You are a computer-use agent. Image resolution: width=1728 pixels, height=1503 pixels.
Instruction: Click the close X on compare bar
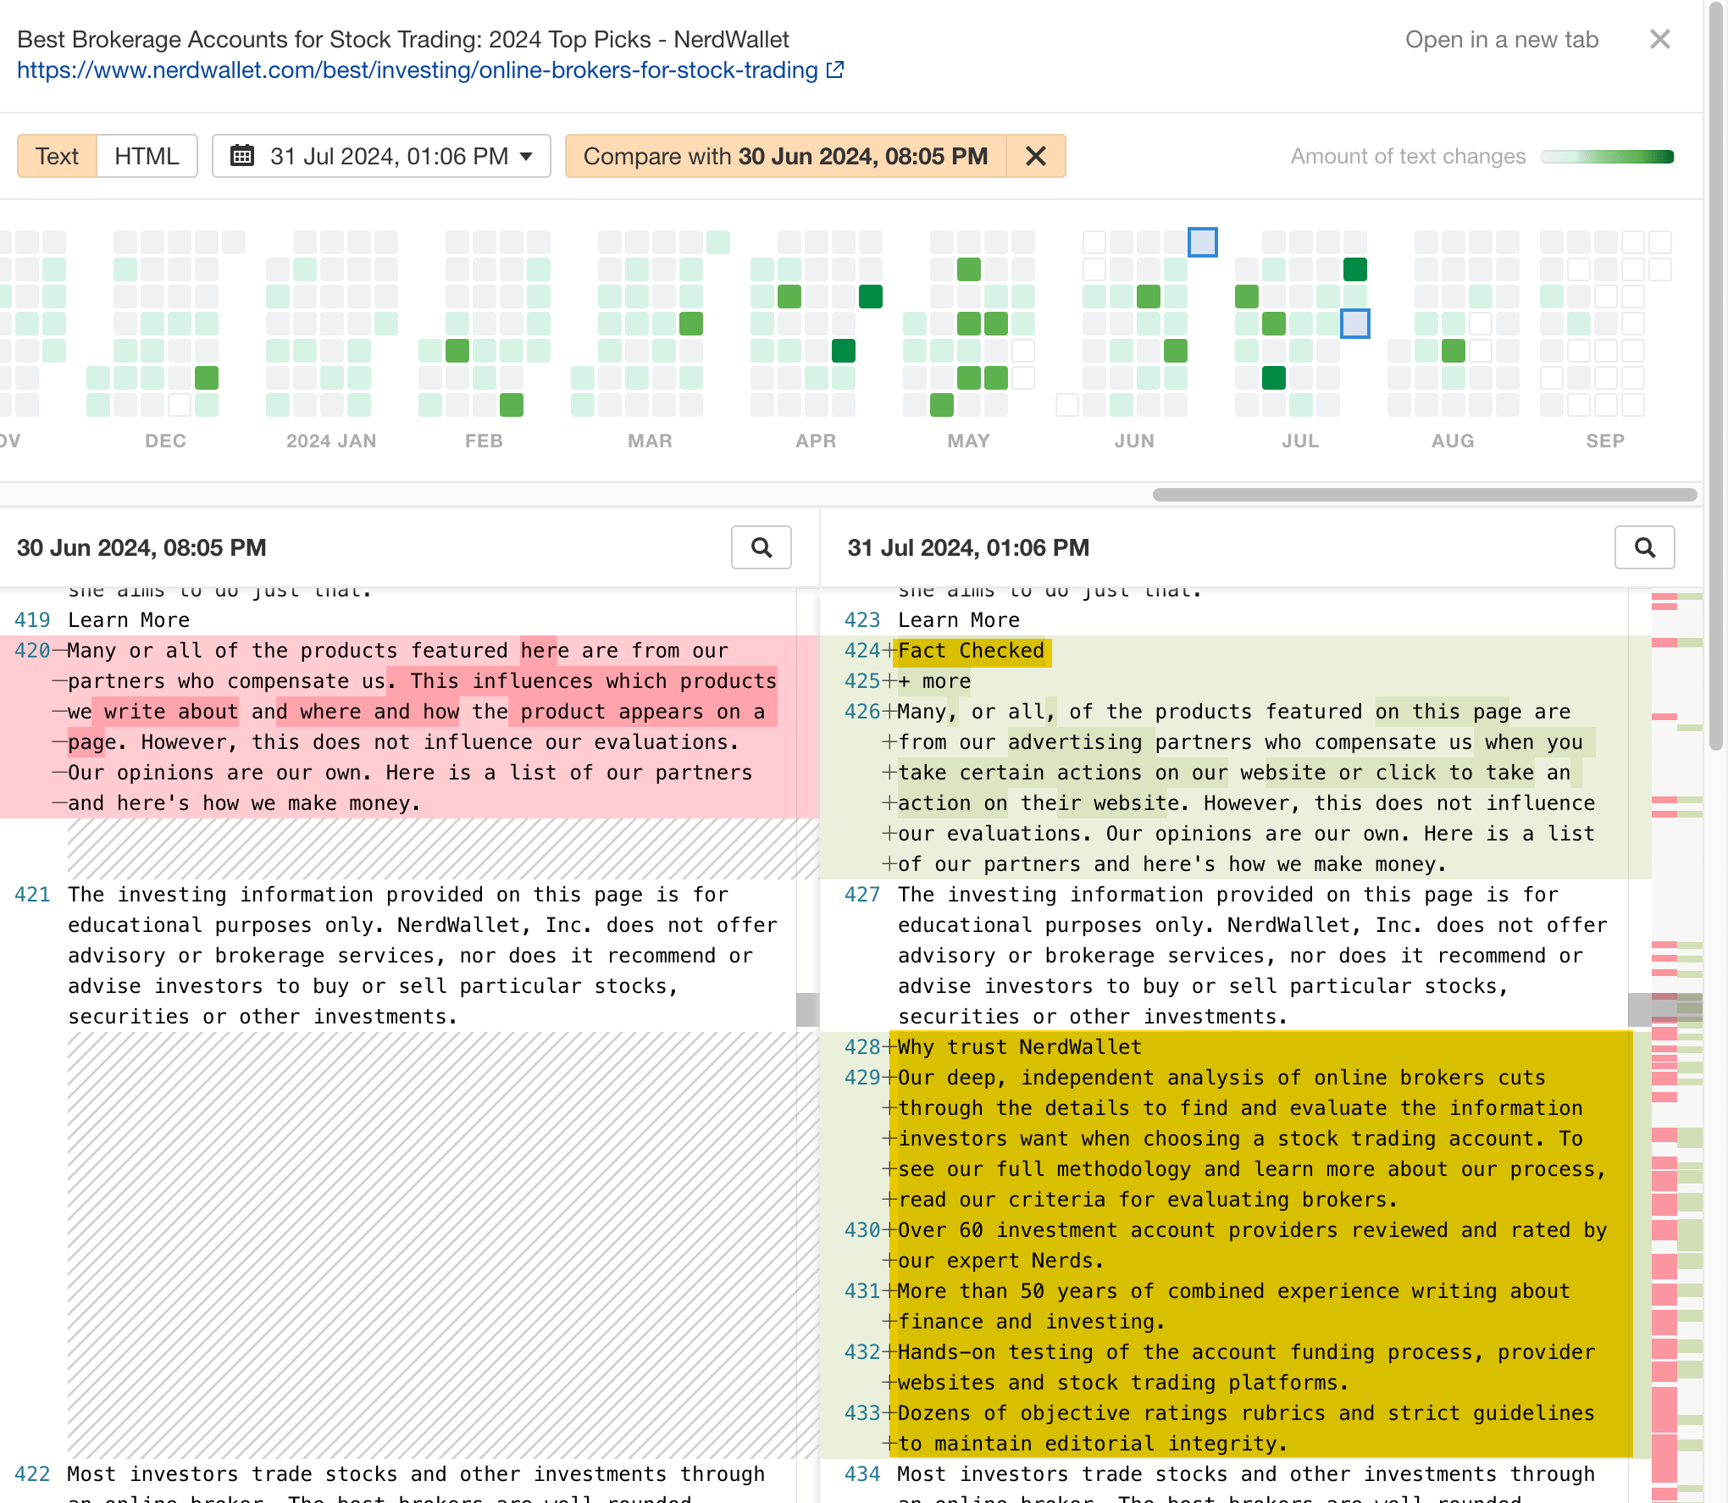click(x=1036, y=156)
